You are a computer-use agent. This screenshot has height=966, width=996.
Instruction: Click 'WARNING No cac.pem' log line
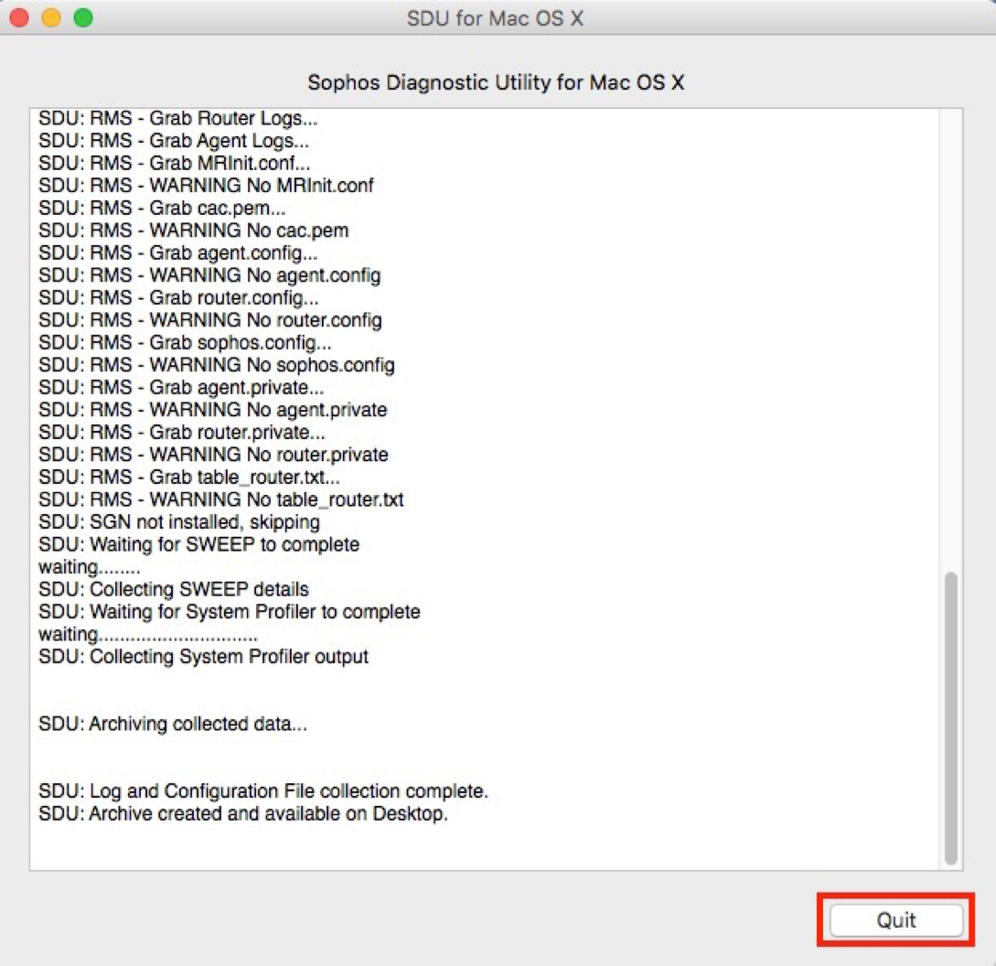[194, 231]
